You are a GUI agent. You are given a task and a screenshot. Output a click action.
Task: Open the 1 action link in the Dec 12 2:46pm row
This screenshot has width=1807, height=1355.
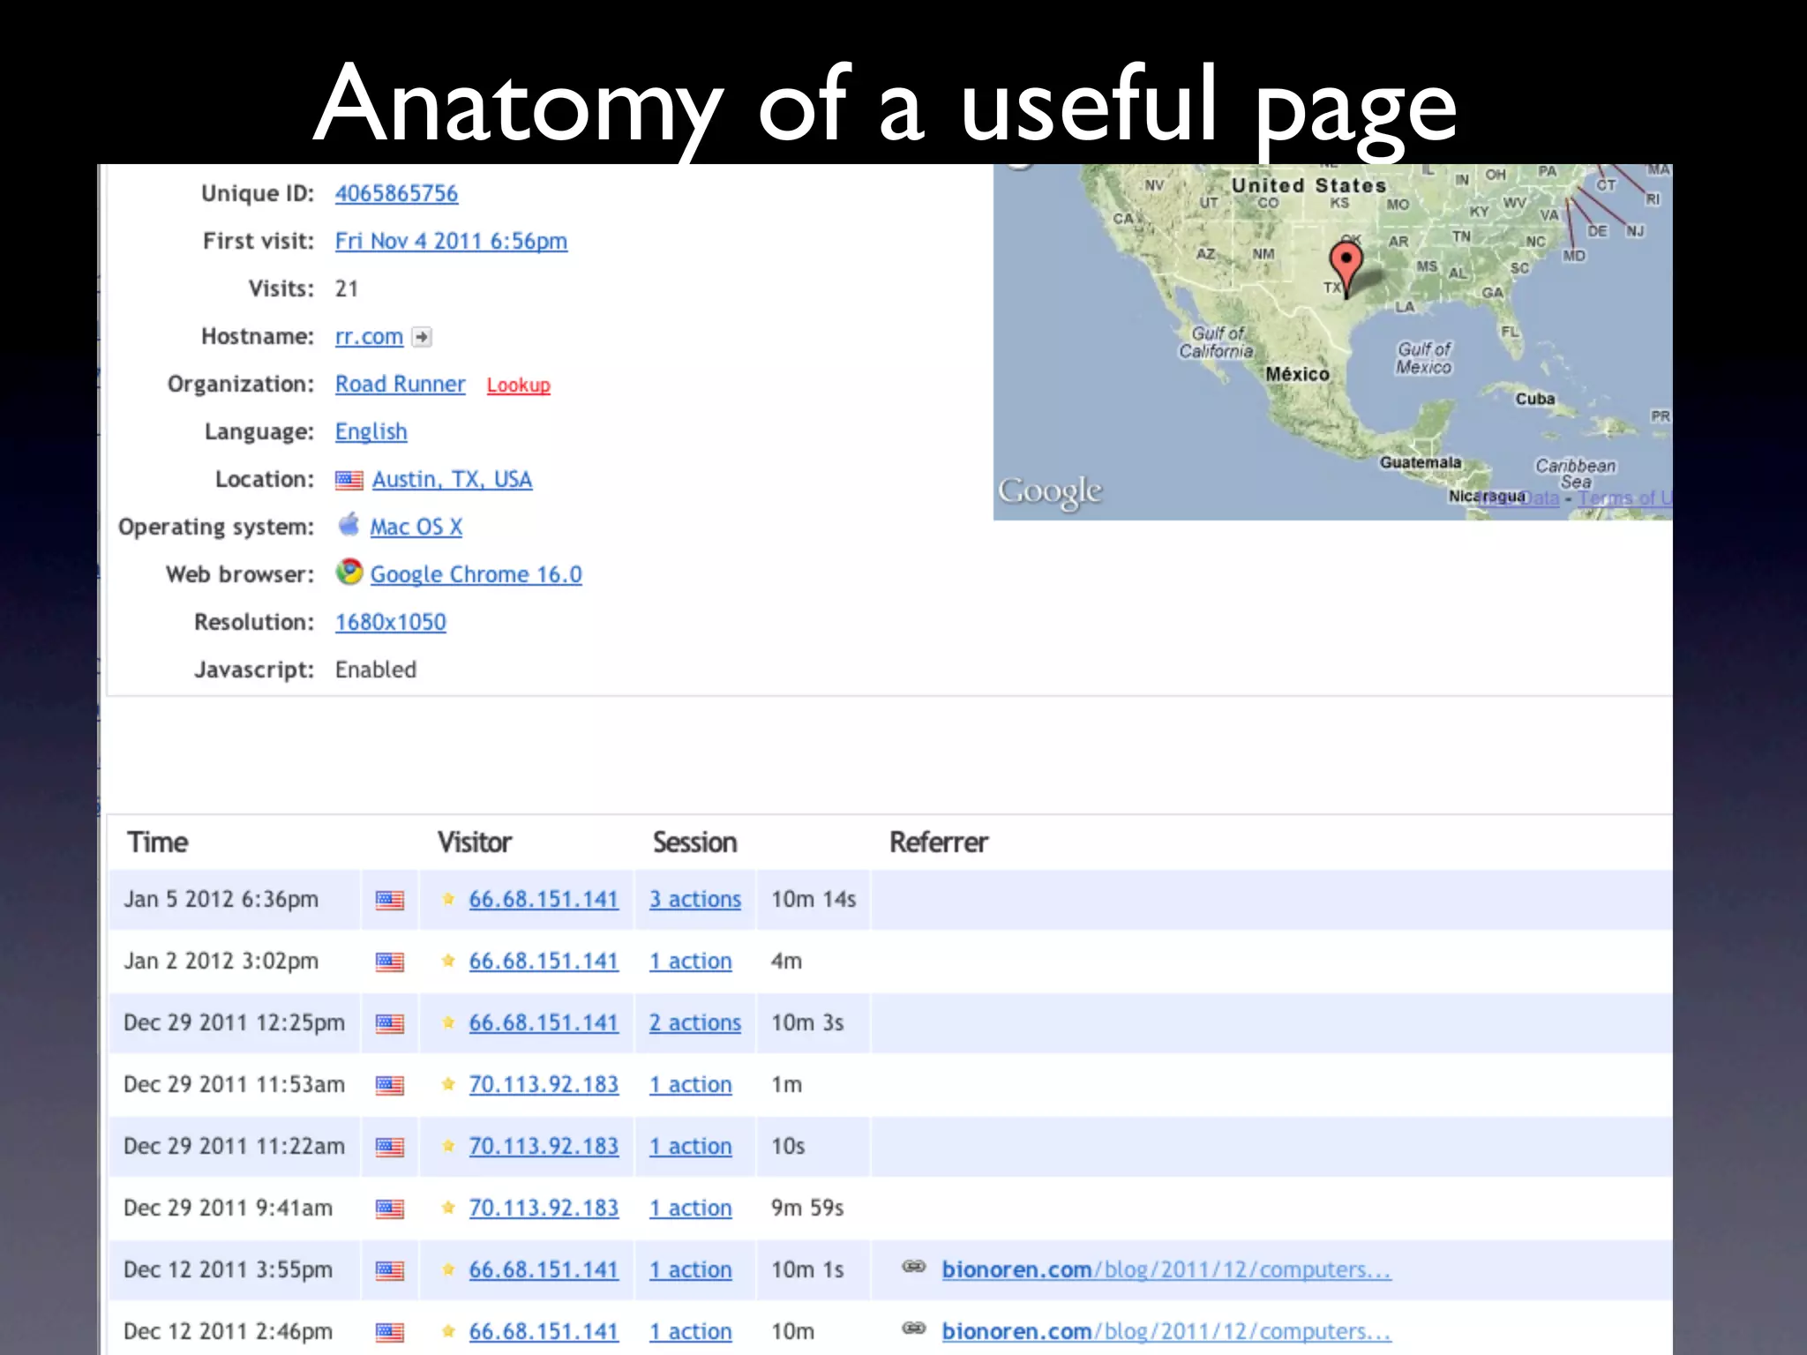[x=691, y=1331]
